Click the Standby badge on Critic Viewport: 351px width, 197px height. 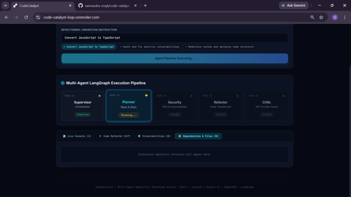[267, 114]
